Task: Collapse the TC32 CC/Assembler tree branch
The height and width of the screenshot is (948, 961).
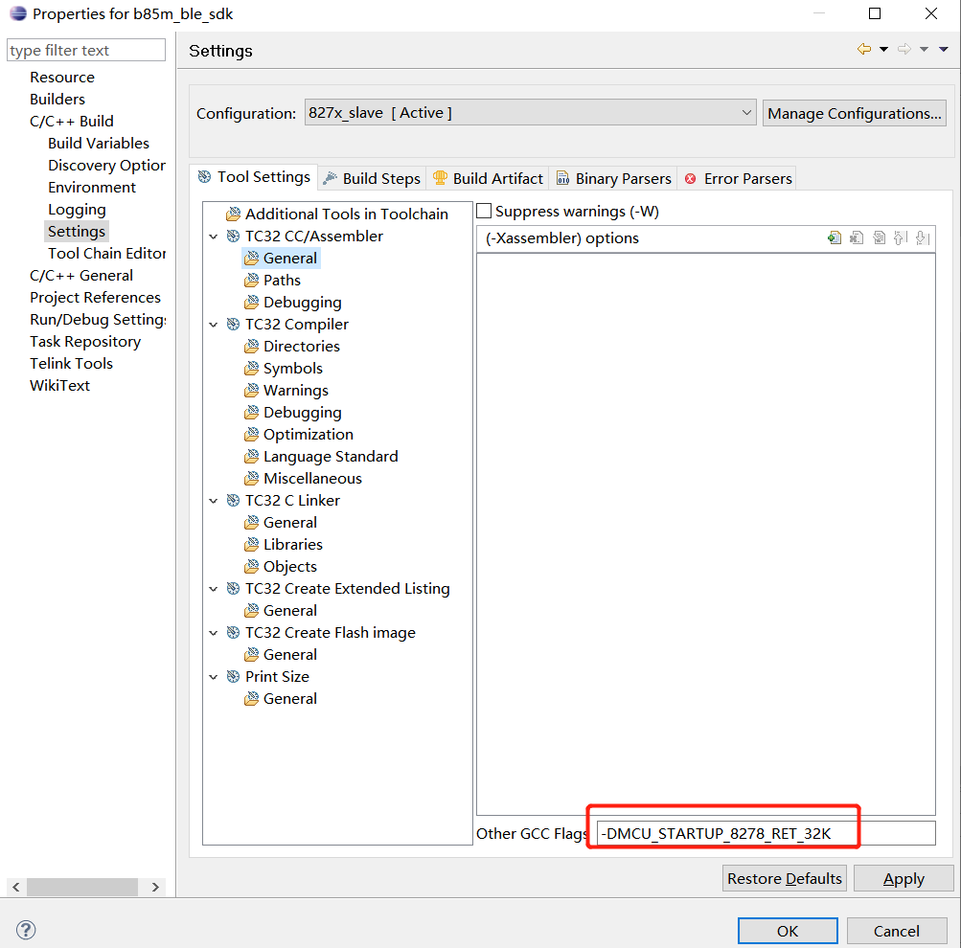Action: pyautogui.click(x=213, y=236)
